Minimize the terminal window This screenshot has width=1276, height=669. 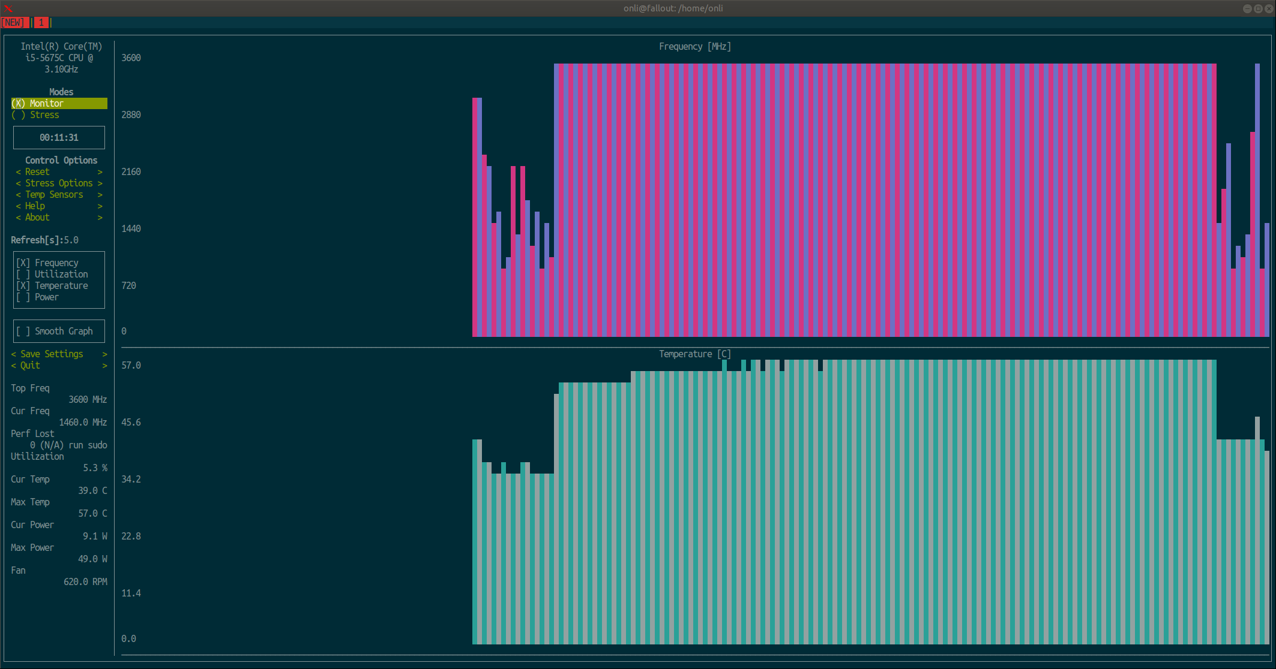(1247, 8)
